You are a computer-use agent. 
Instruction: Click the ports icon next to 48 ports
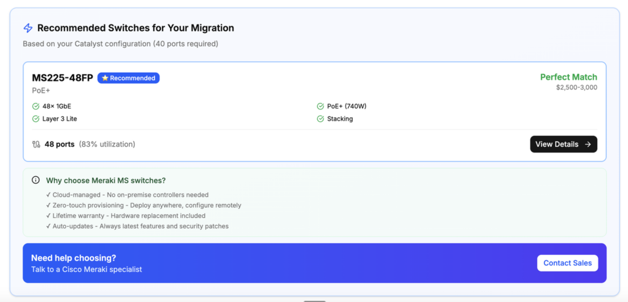[x=36, y=145]
